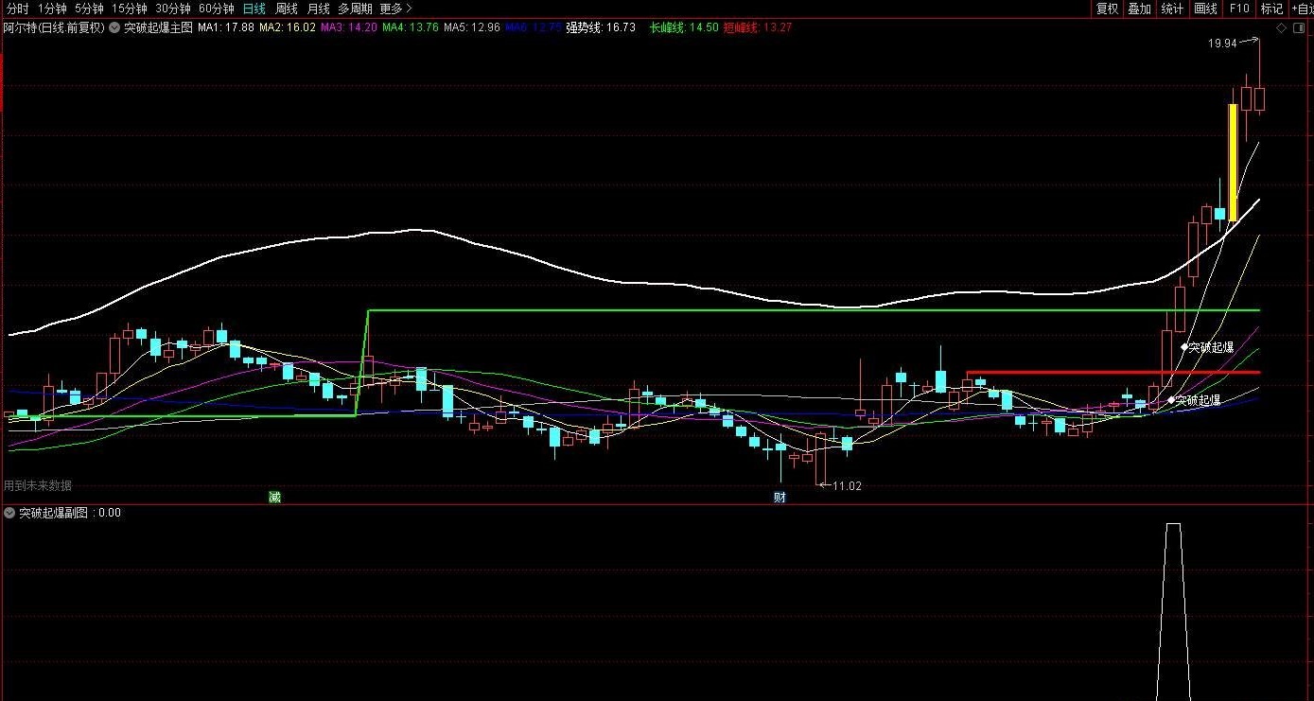1314x701 pixels.
Task: Click the 突破起爆副图: 0.00 sub-chart label
Action: point(70,513)
